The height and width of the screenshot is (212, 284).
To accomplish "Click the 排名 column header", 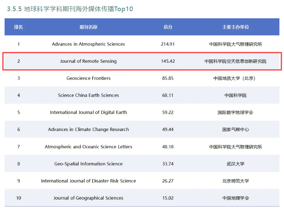I will 19,27.
